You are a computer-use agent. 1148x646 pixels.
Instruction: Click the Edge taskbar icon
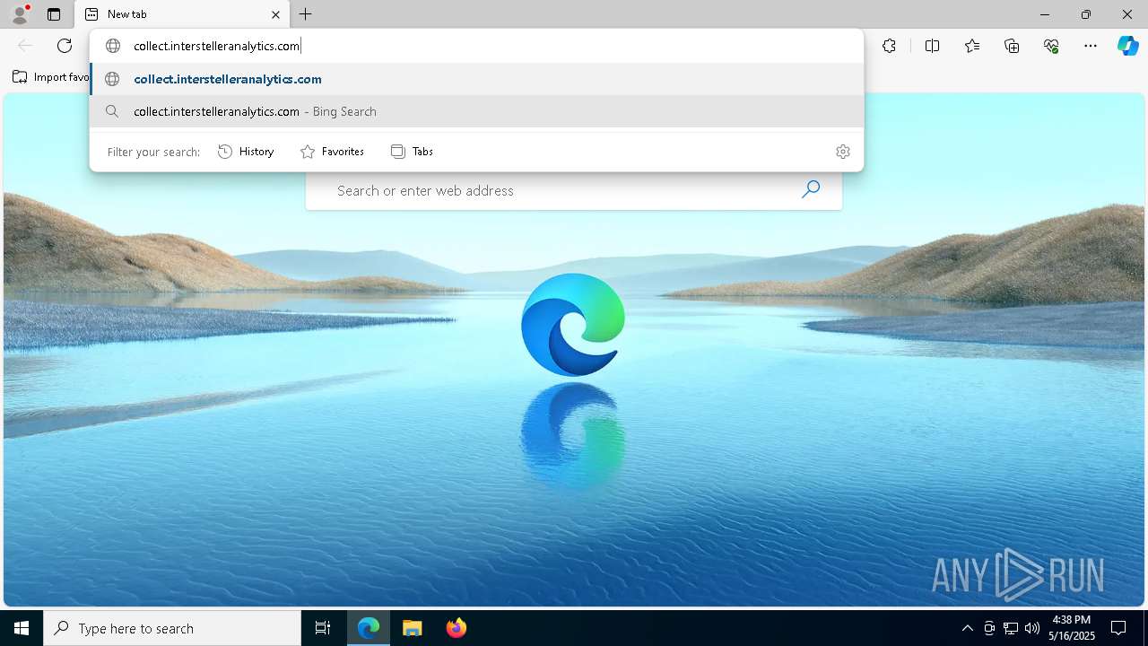369,628
